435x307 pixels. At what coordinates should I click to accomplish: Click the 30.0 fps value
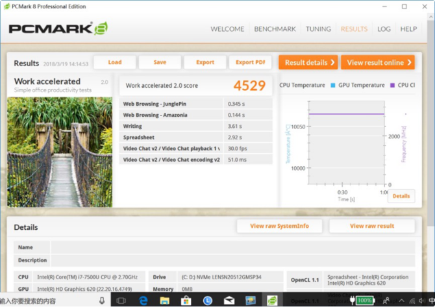pyautogui.click(x=237, y=149)
